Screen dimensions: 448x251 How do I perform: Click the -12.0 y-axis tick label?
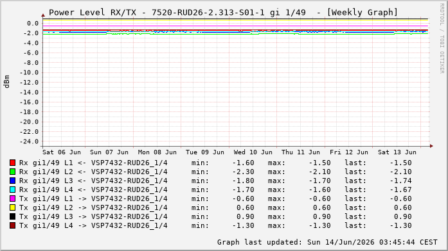click(29, 83)
